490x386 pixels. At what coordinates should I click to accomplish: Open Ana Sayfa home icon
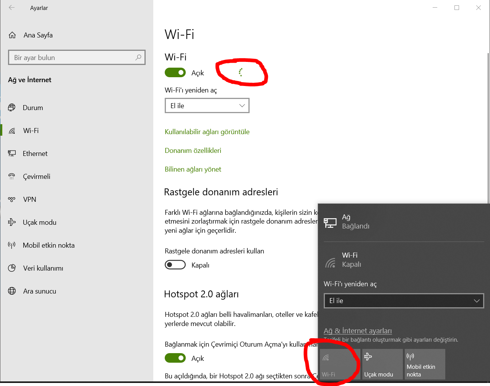pos(12,35)
